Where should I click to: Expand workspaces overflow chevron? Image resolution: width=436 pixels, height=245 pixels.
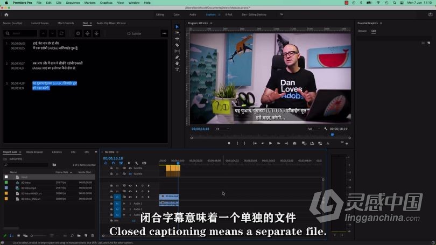[282, 15]
